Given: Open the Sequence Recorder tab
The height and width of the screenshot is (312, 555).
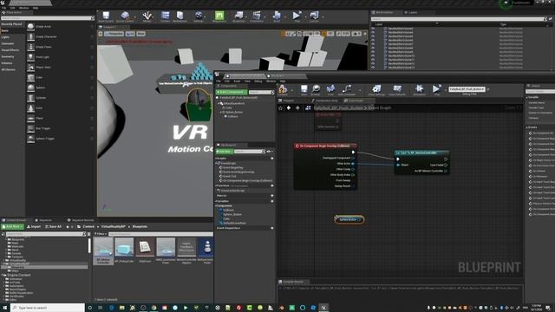Looking at the screenshot, I should (81, 220).
